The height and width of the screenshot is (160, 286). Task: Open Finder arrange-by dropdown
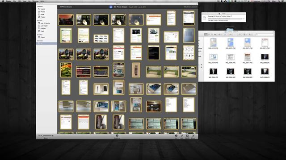coord(220,35)
